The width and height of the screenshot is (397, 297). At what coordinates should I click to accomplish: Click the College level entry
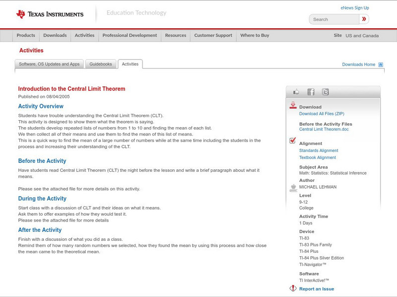pos(306,208)
